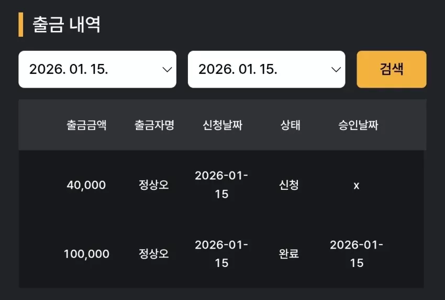Expand the second 2026. 01. 15. date dropdown

pyautogui.click(x=266, y=69)
